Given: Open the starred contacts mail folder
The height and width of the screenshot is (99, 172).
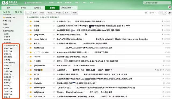Looking at the screenshot, I should pos(9,17).
